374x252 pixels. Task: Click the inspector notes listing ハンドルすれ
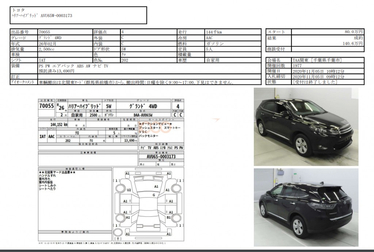click(x=75, y=182)
